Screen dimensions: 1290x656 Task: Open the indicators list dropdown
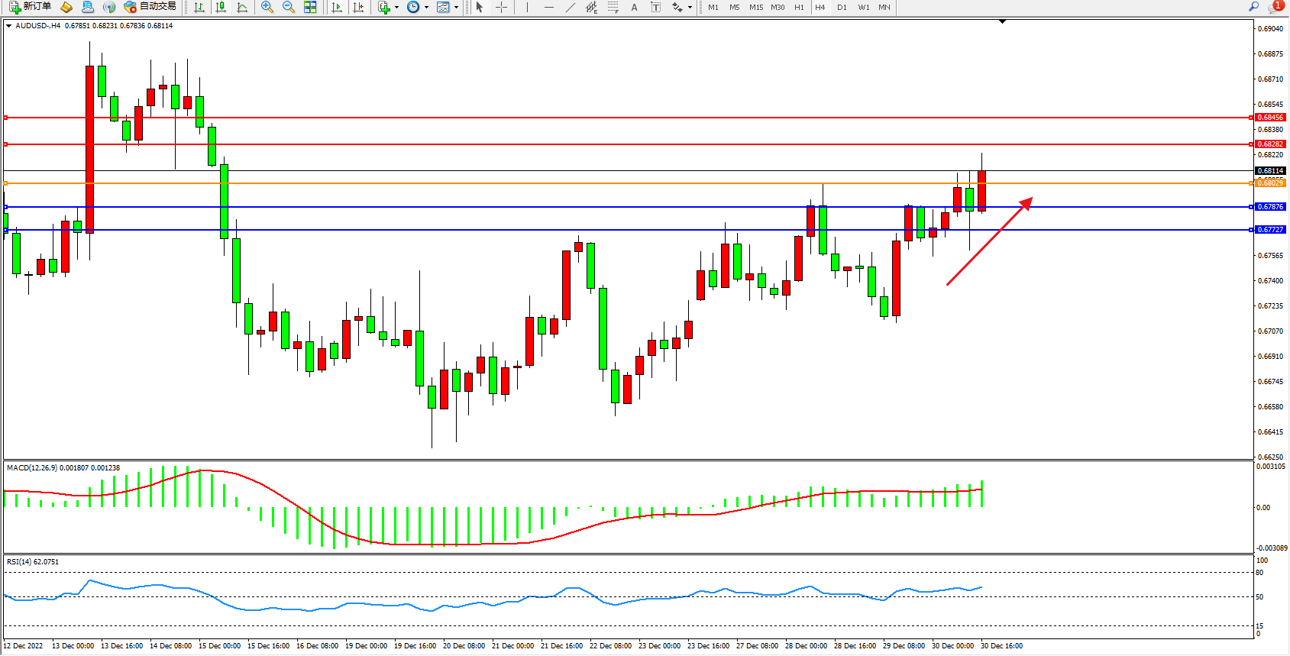click(x=388, y=7)
